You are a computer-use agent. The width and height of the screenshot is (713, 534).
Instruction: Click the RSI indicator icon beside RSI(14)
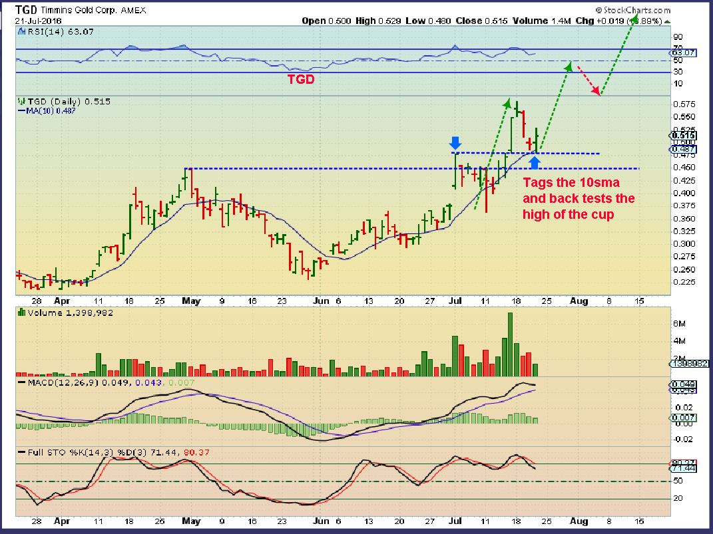tap(21, 32)
